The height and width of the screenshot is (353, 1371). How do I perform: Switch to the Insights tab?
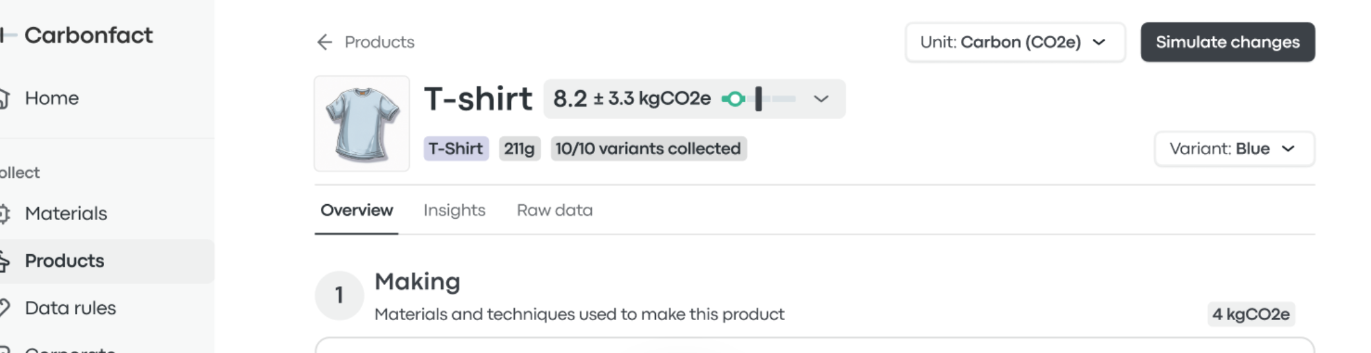click(454, 210)
